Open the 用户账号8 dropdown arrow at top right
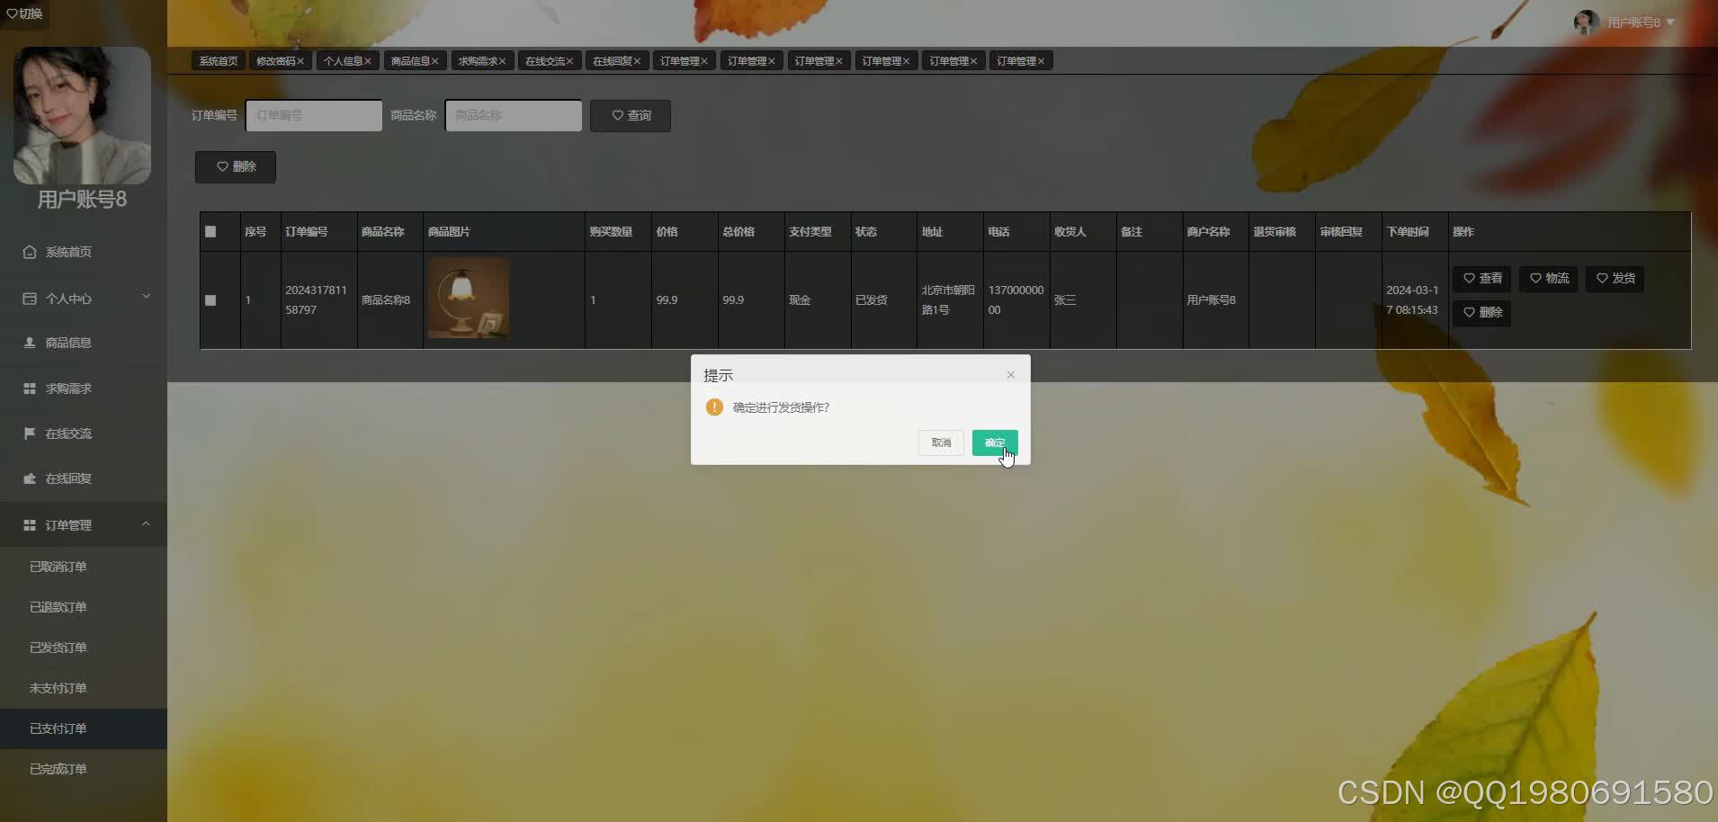 [x=1670, y=22]
